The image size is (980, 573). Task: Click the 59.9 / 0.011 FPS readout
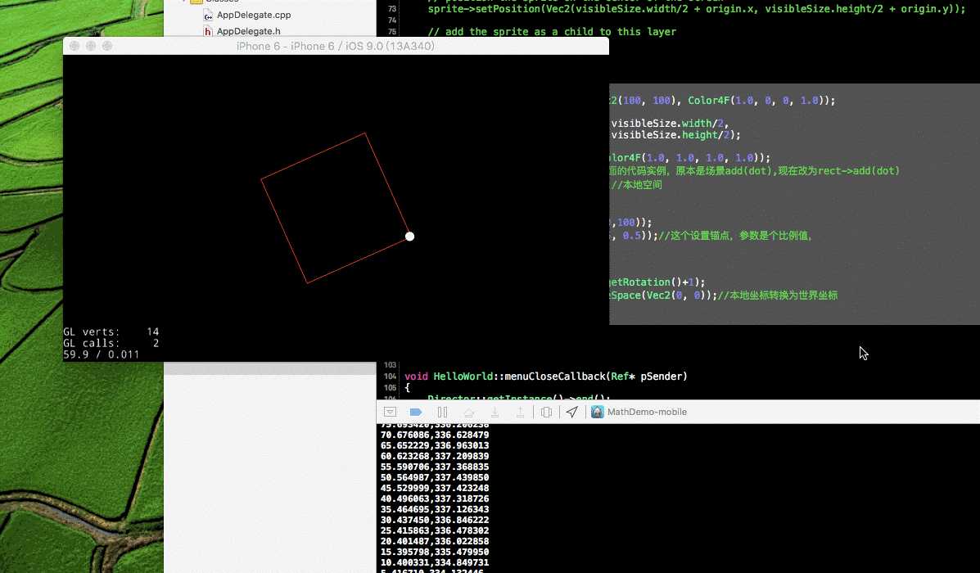pyautogui.click(x=102, y=354)
